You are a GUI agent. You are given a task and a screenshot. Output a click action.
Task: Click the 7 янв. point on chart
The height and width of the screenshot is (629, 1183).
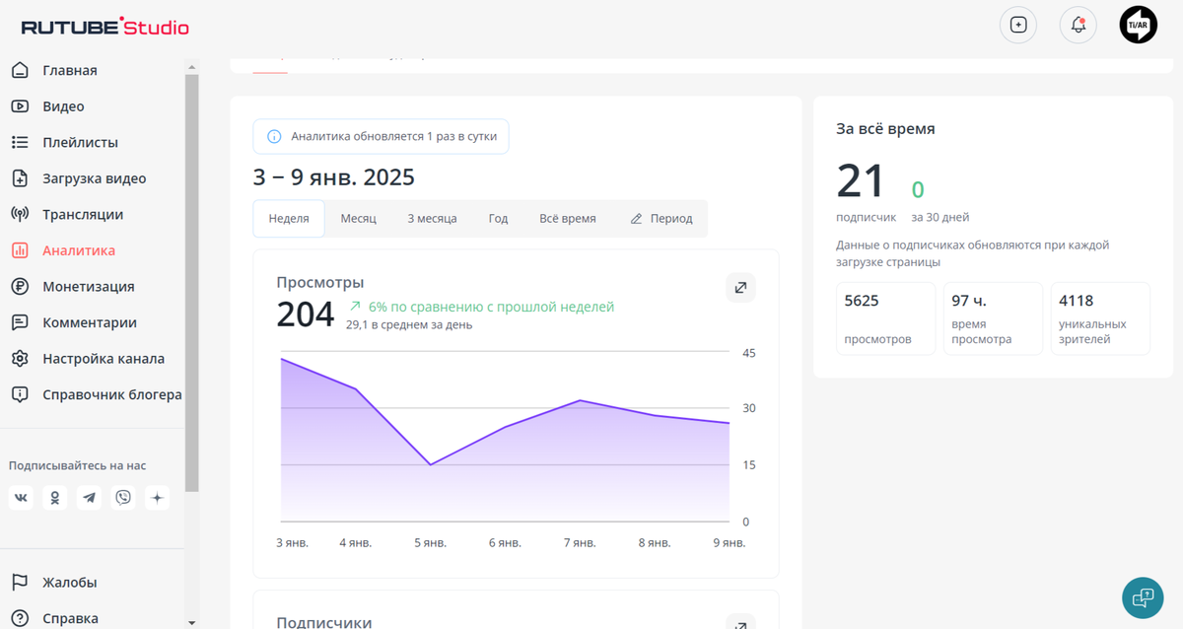pos(580,400)
